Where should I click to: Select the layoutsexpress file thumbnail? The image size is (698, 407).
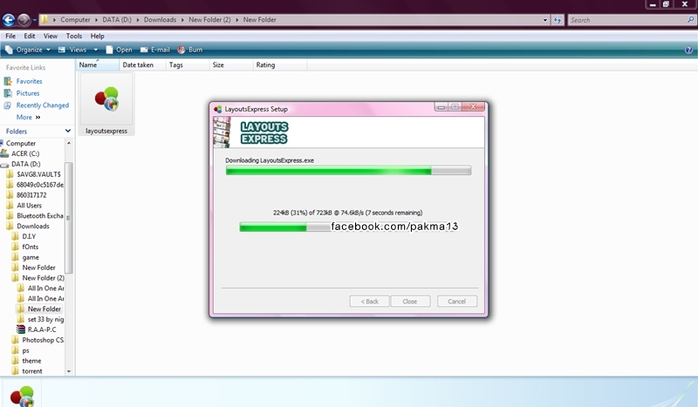pos(106,104)
